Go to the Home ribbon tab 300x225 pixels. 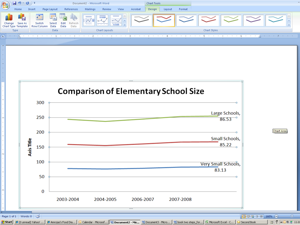coord(18,9)
